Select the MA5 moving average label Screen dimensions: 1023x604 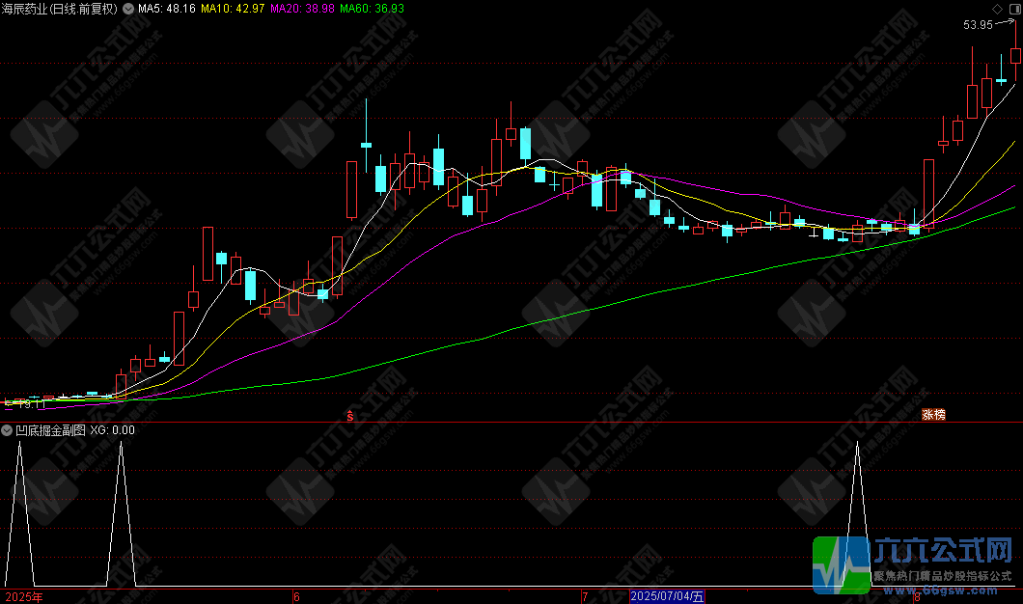167,9
